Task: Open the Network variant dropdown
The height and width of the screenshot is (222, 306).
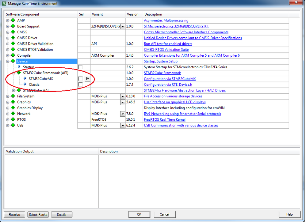Action: pos(123,114)
